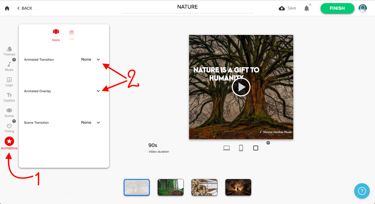
Task: Play the video preview
Action: [x=241, y=87]
